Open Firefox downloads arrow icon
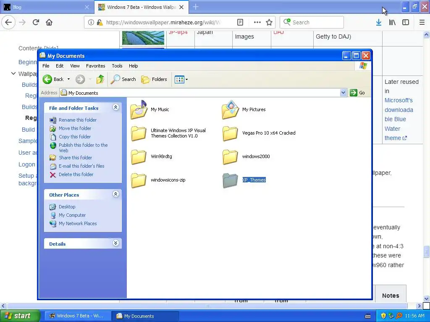This screenshot has height=322, width=430. pyautogui.click(x=379, y=22)
